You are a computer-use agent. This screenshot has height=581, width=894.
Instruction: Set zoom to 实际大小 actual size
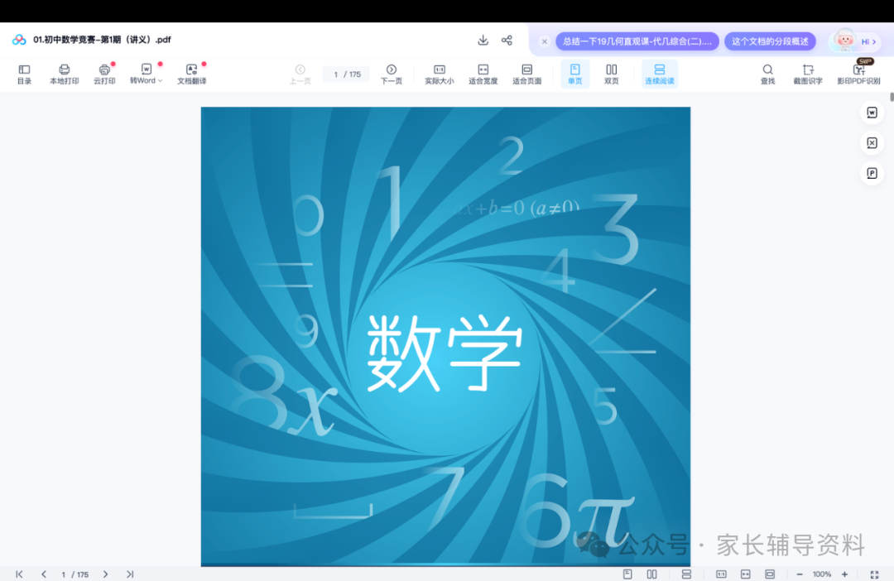click(x=439, y=74)
